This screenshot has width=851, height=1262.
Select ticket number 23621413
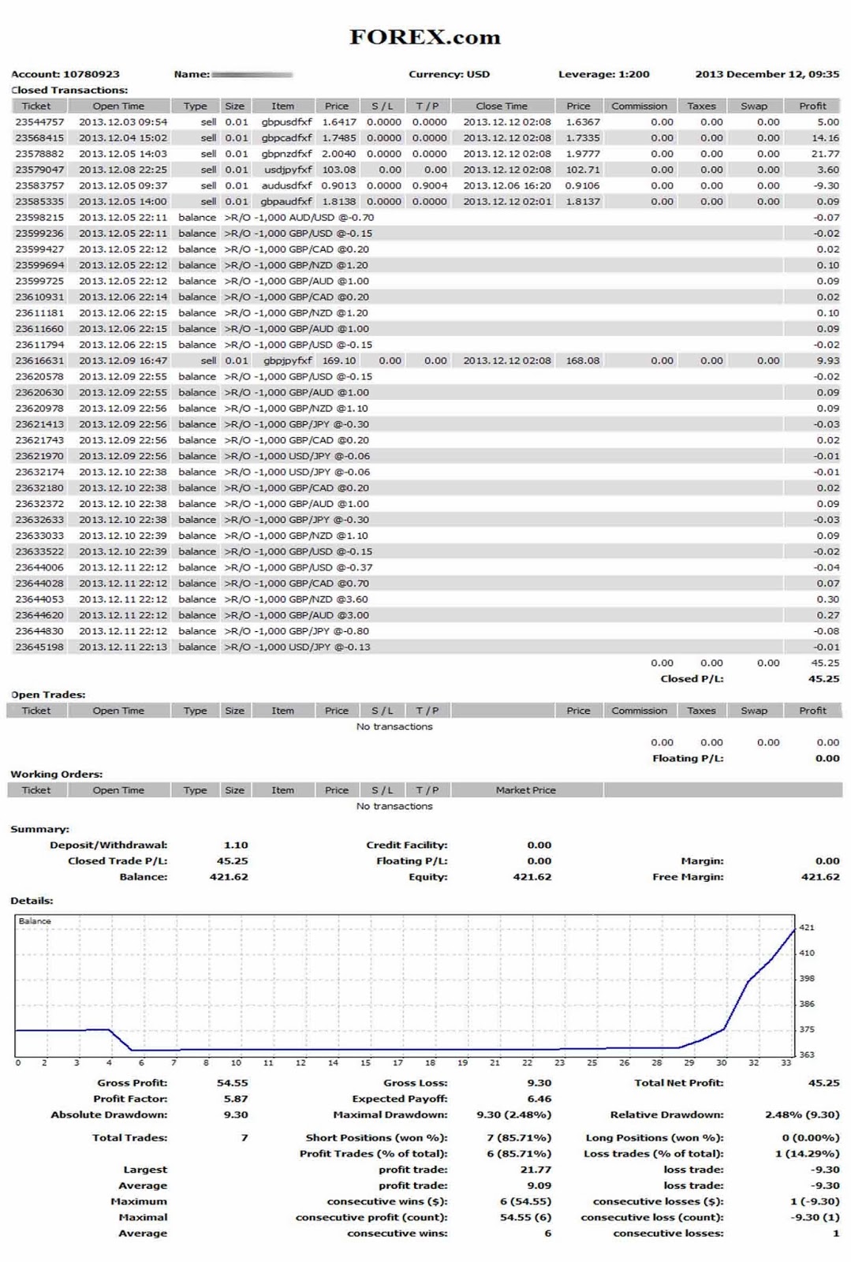pos(39,424)
